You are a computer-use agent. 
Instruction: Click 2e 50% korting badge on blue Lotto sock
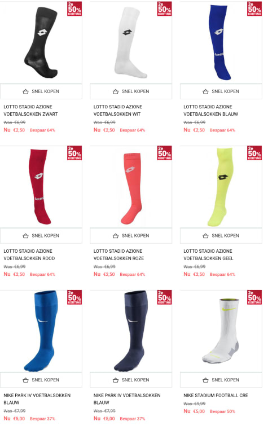click(254, 8)
